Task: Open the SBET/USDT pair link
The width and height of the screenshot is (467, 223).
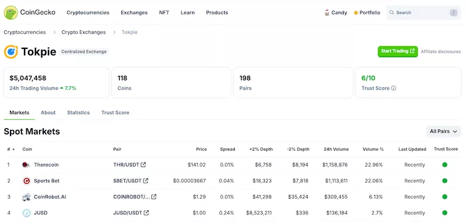Action: pos(127,181)
